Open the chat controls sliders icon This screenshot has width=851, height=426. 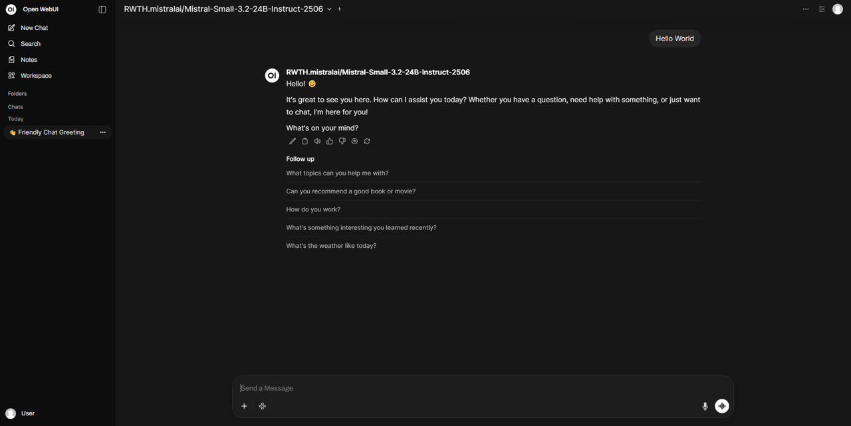(822, 9)
